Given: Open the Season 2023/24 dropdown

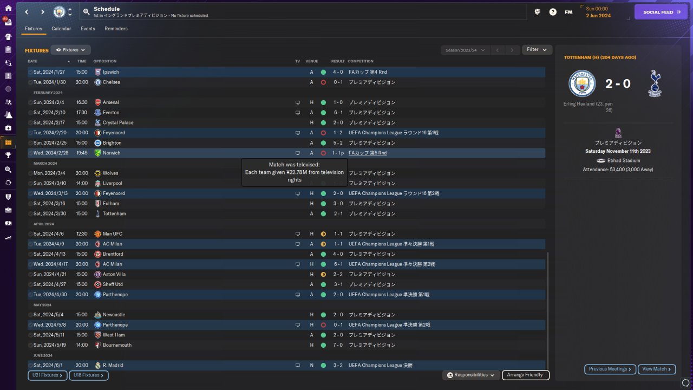Looking at the screenshot, I should point(466,50).
